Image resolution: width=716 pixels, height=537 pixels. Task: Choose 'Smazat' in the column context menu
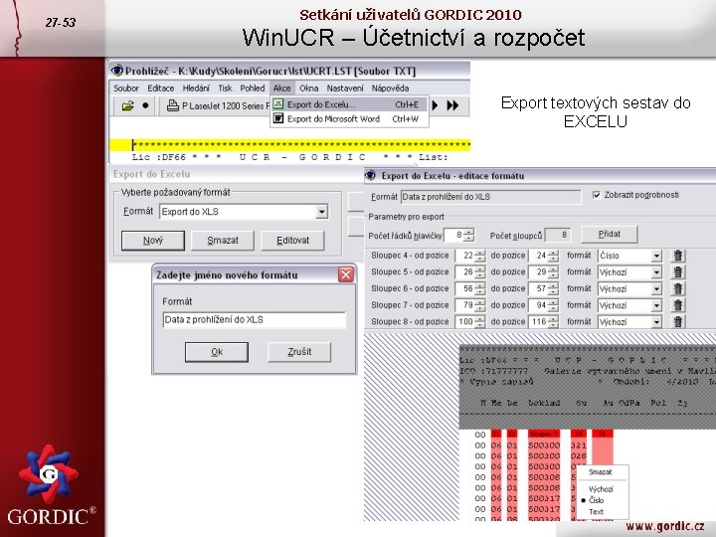pyautogui.click(x=600, y=472)
